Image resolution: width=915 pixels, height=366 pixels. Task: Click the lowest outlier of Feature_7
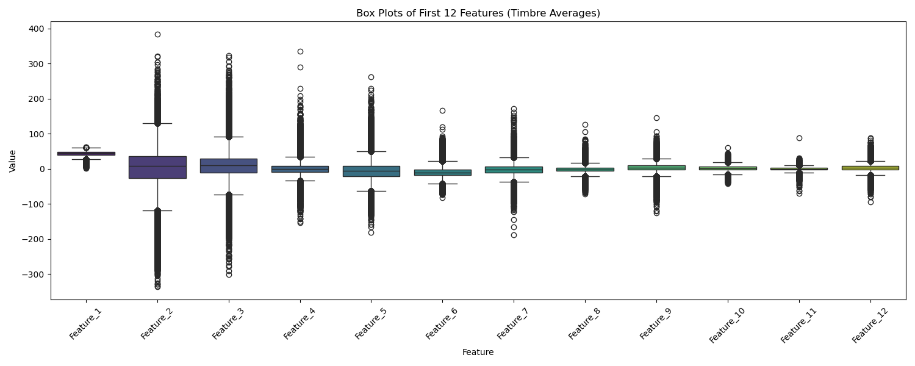click(x=514, y=235)
